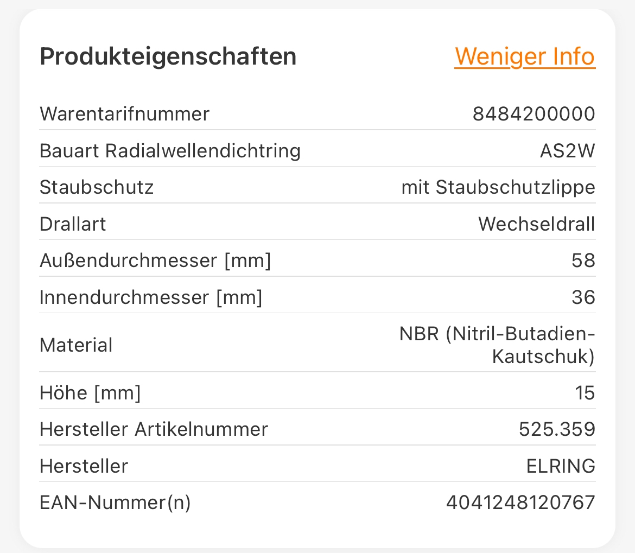Select the AS2W design type value
The height and width of the screenshot is (553, 635).
567,151
